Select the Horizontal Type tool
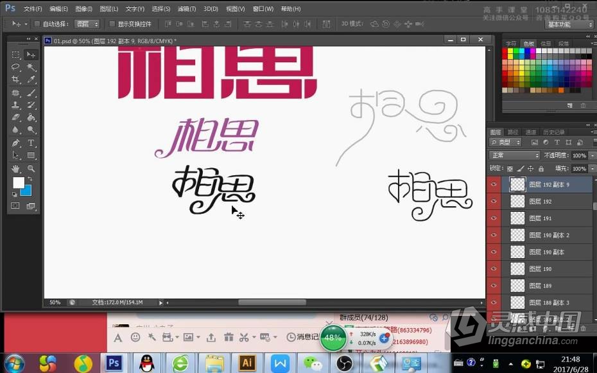The width and height of the screenshot is (597, 373). pyautogui.click(x=31, y=143)
